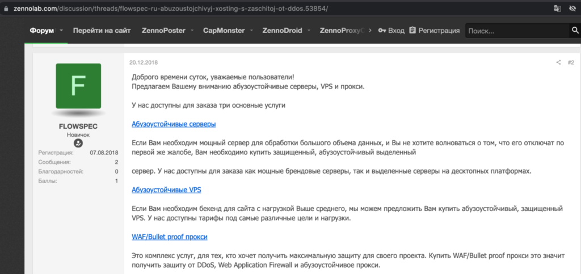Open the ZennoProxyChecker menu item
Viewport: 581px width, 274px height.
tap(342, 31)
